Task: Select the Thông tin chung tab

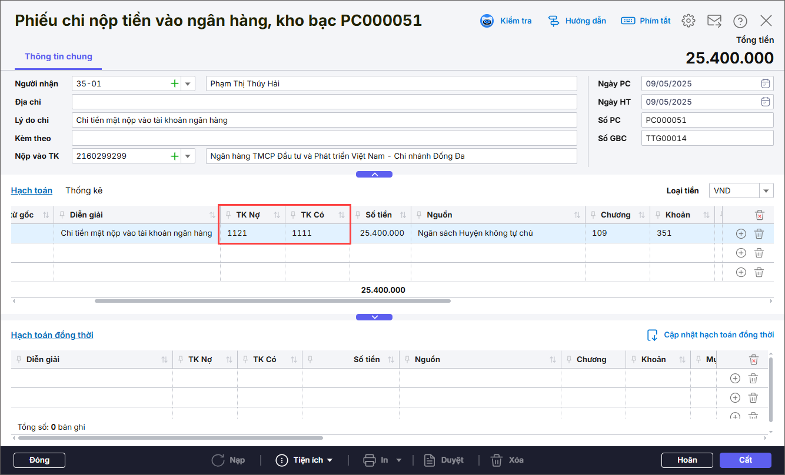Action: pyautogui.click(x=58, y=56)
